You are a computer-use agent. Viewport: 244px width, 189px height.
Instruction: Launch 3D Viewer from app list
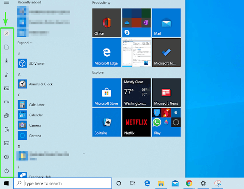click(31, 63)
